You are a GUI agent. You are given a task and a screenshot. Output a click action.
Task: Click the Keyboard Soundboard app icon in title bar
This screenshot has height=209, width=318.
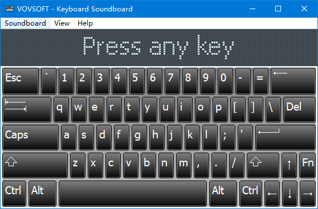[x=10, y=9]
